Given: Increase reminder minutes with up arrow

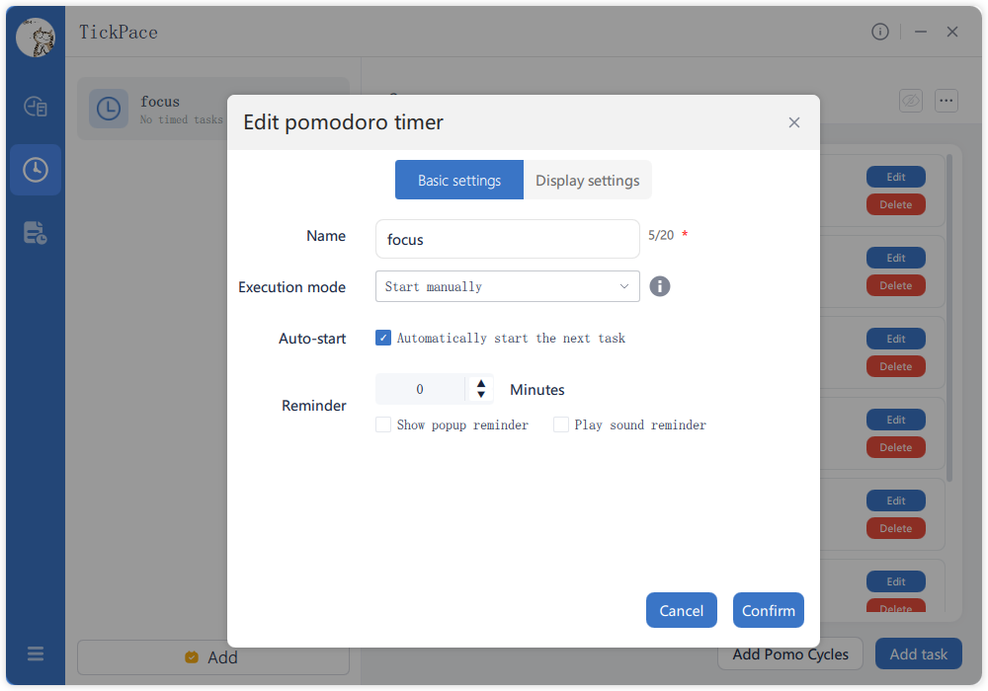Looking at the screenshot, I should pos(481,383).
